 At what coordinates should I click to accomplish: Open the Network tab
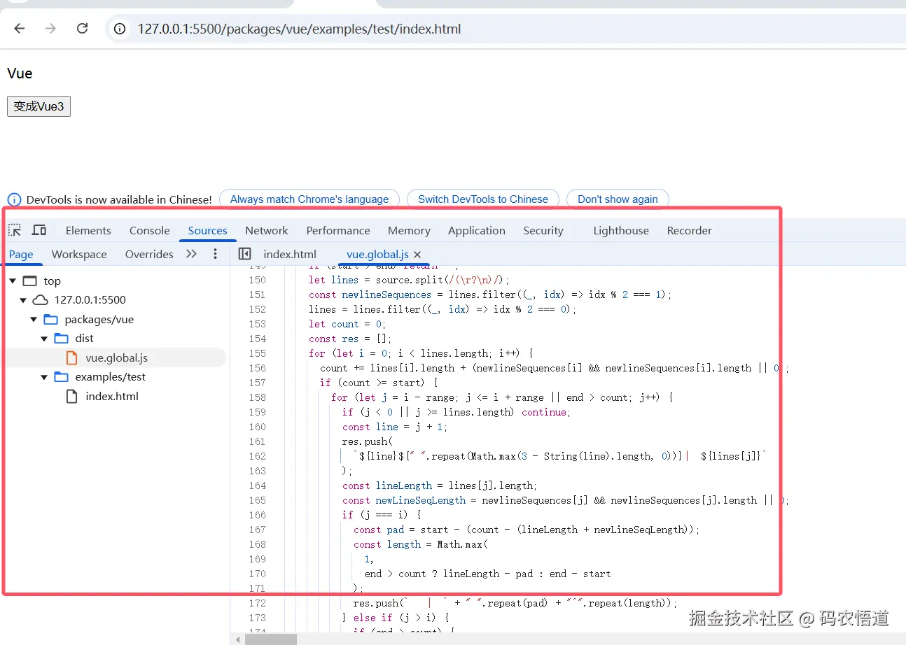[x=267, y=231]
